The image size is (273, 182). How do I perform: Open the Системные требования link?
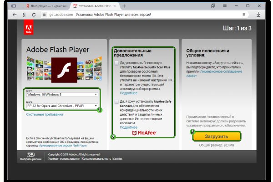point(45,114)
